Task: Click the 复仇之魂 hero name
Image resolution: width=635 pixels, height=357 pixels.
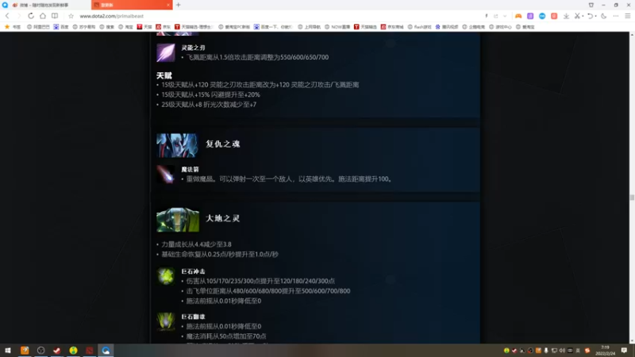Action: pyautogui.click(x=223, y=144)
